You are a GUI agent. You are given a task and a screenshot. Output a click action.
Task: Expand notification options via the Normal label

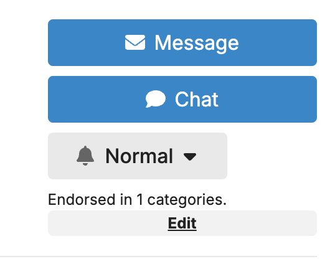[139, 156]
